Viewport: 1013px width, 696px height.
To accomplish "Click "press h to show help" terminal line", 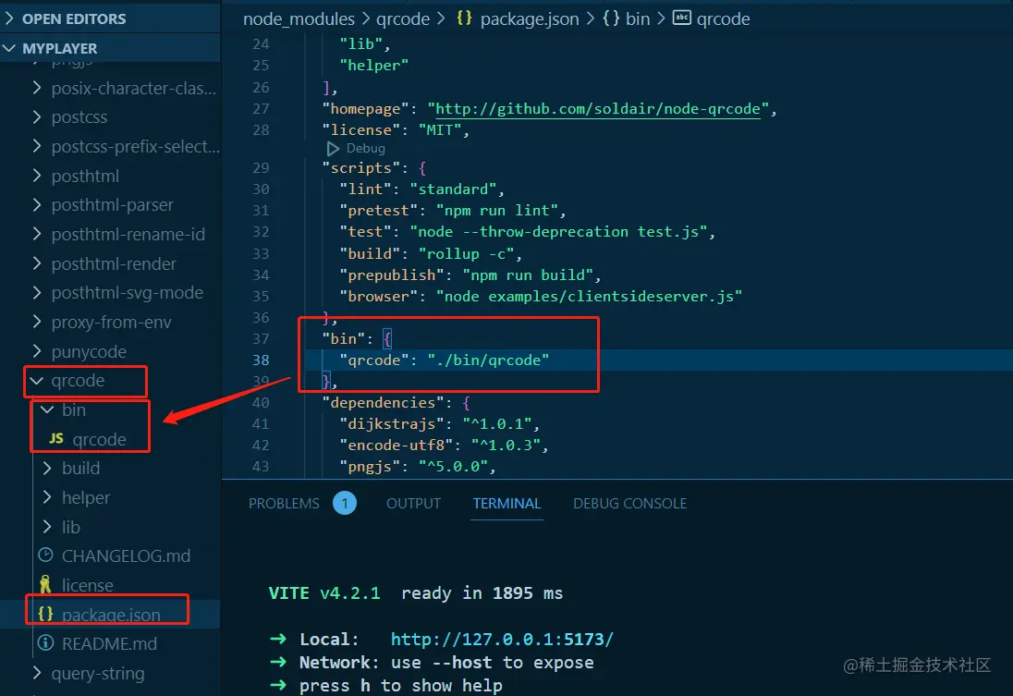I will click(x=400, y=686).
